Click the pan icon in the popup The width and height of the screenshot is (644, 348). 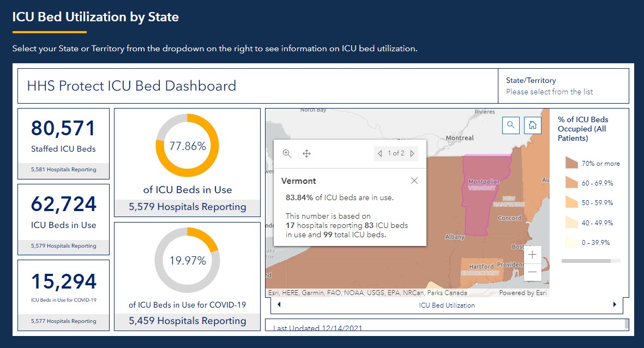tap(306, 154)
